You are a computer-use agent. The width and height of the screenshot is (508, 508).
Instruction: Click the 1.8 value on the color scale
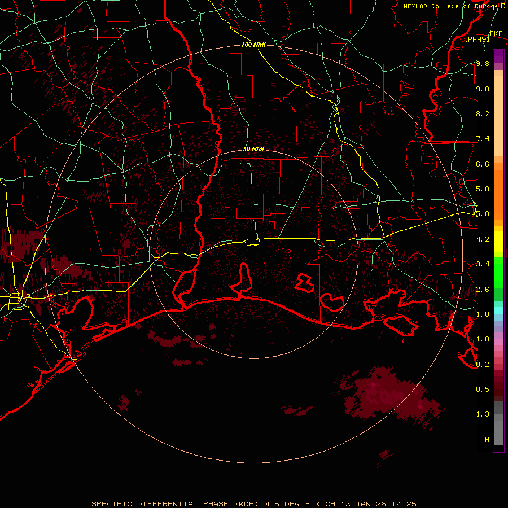tap(483, 314)
